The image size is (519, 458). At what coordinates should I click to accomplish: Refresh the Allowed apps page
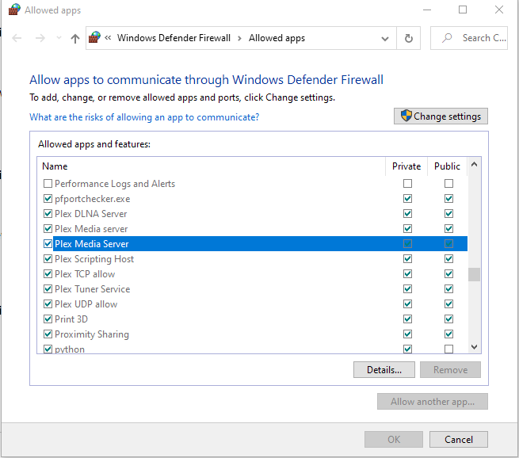pos(408,38)
